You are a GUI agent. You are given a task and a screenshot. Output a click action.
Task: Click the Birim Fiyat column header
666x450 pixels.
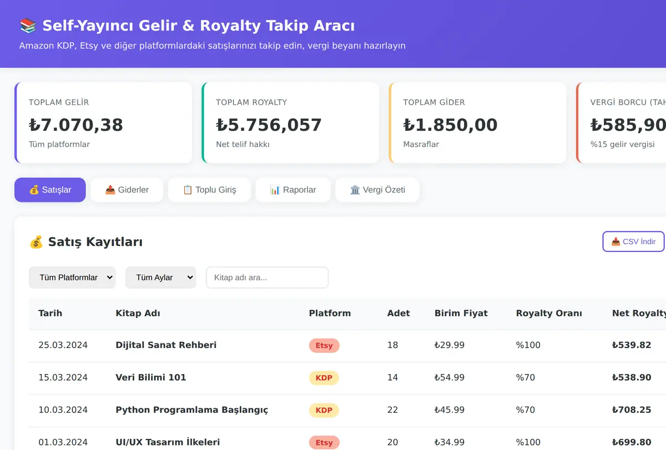click(x=461, y=313)
